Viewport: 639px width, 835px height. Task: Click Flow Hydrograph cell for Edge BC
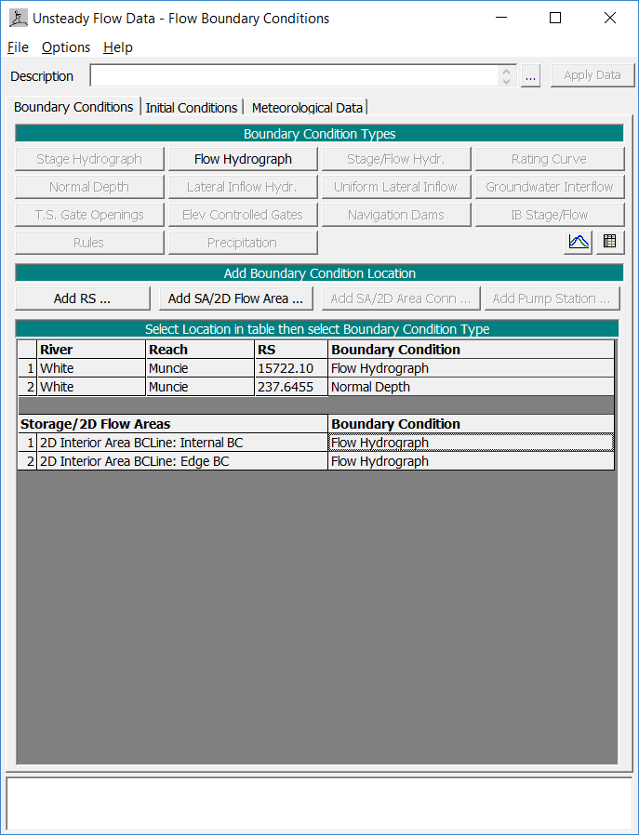[471, 461]
